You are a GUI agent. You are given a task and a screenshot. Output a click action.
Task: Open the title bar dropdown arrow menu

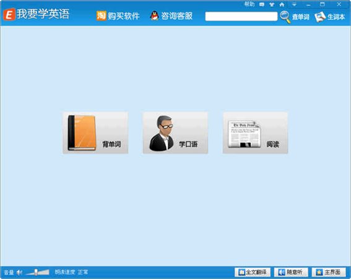coord(294,4)
